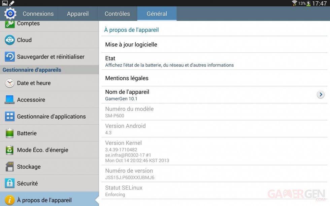Viewport: 330px width, 206px height.
Task: Switch to the Appareil tab
Action: point(78,14)
